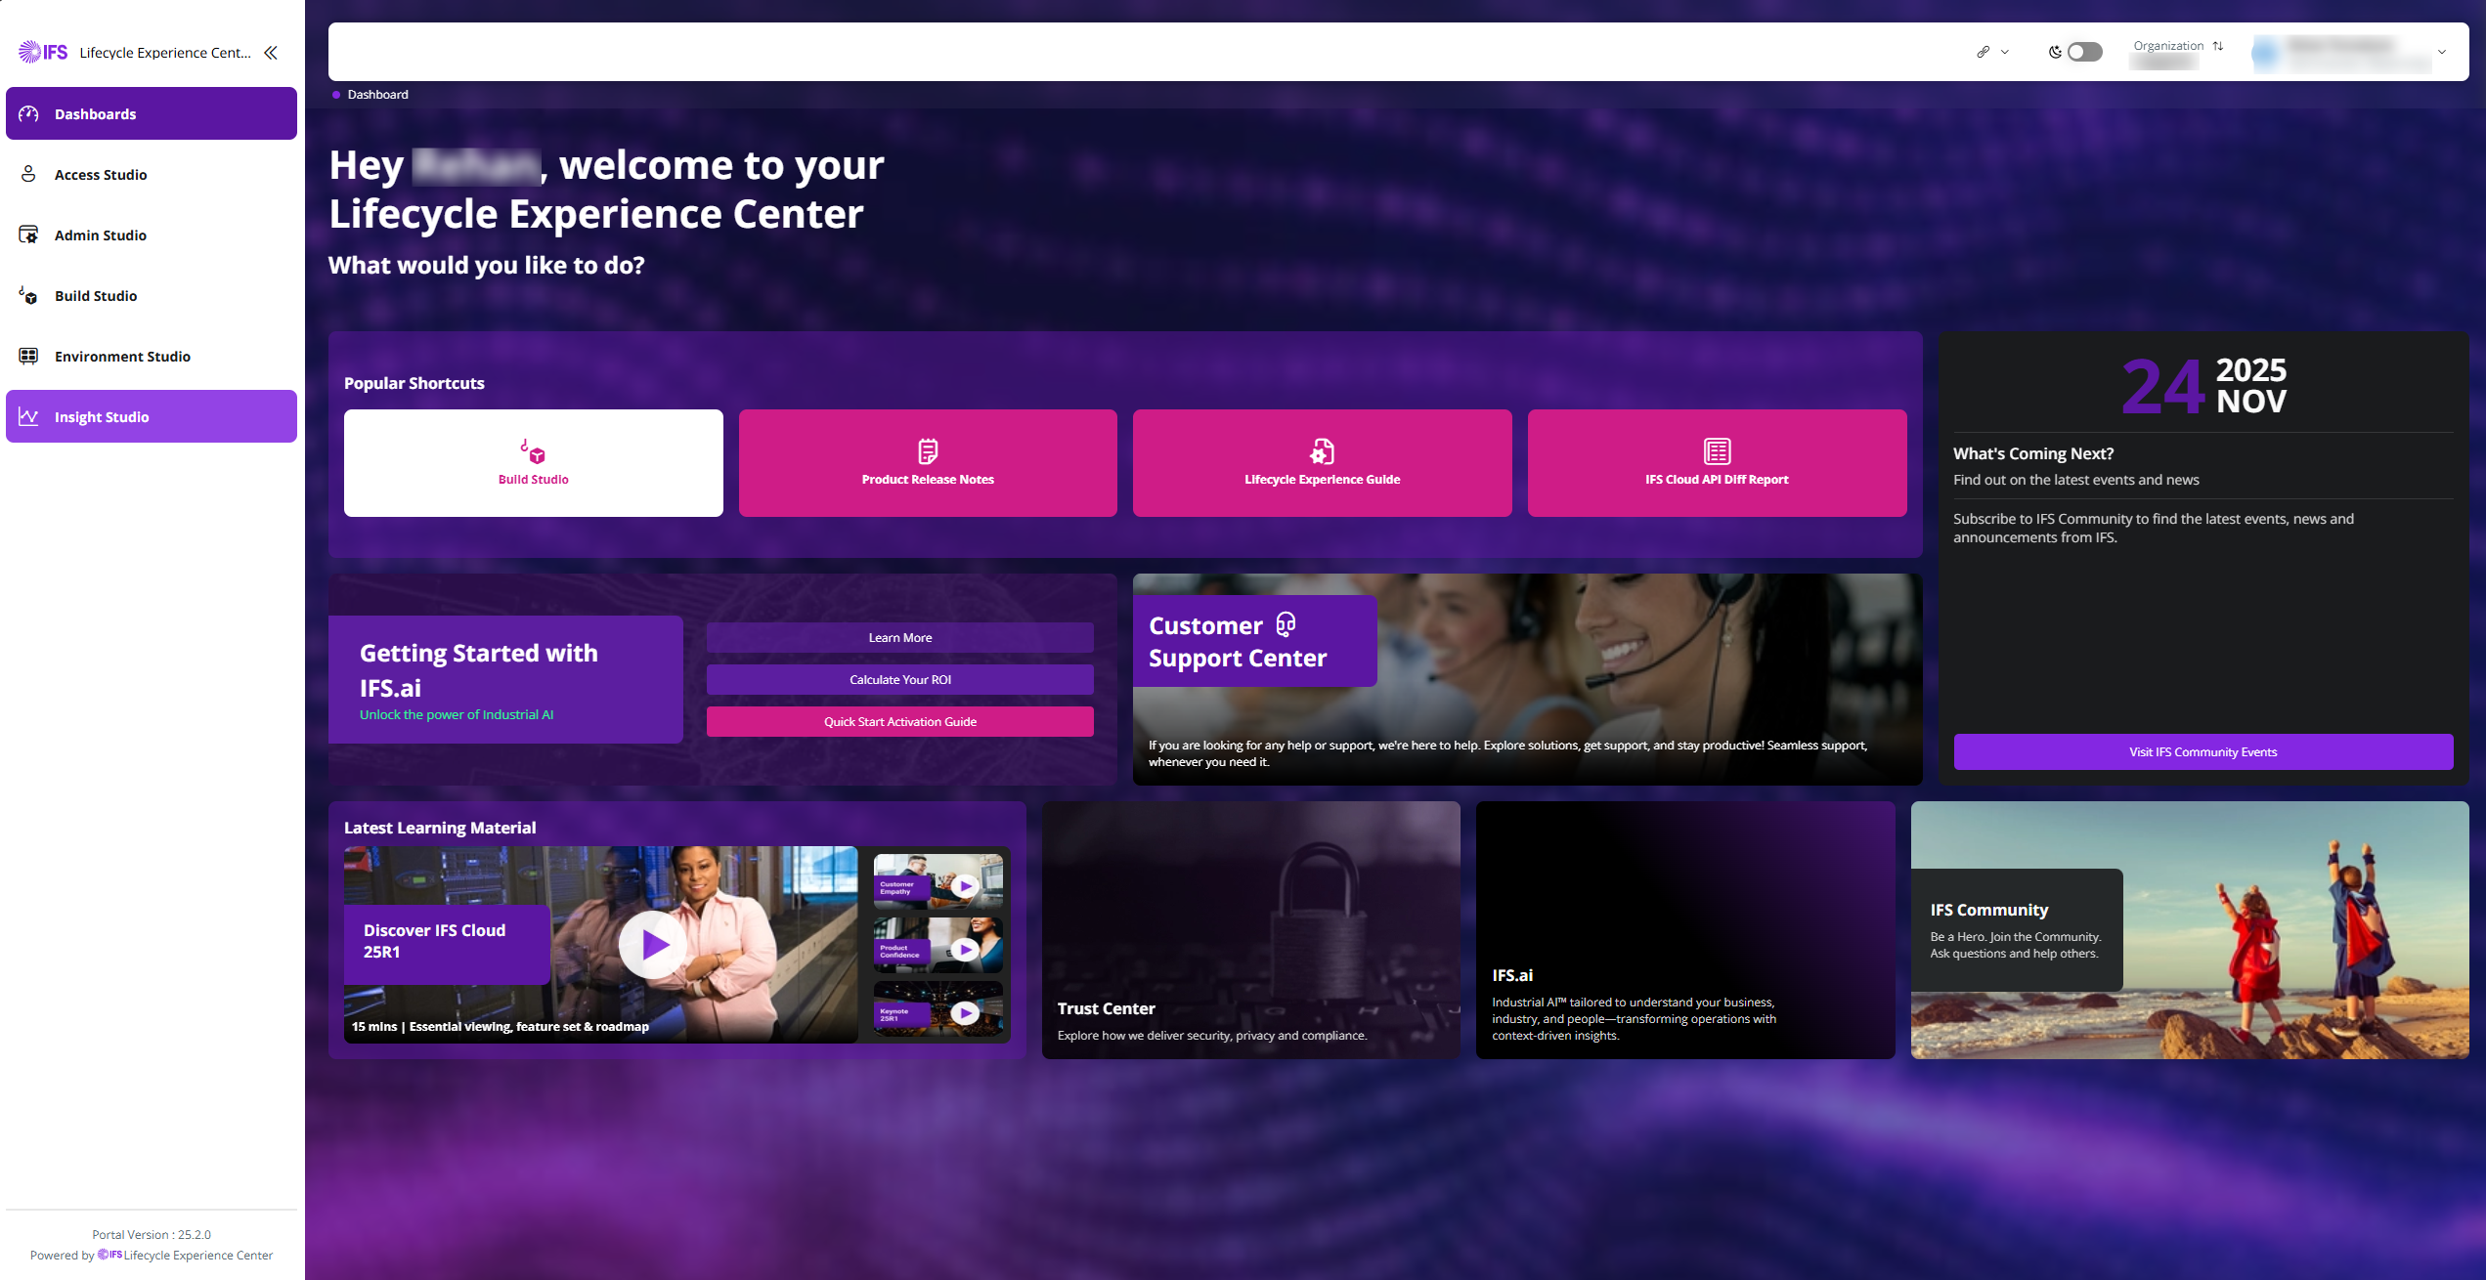Collapse the sidebar with double-chevron icon

271,53
